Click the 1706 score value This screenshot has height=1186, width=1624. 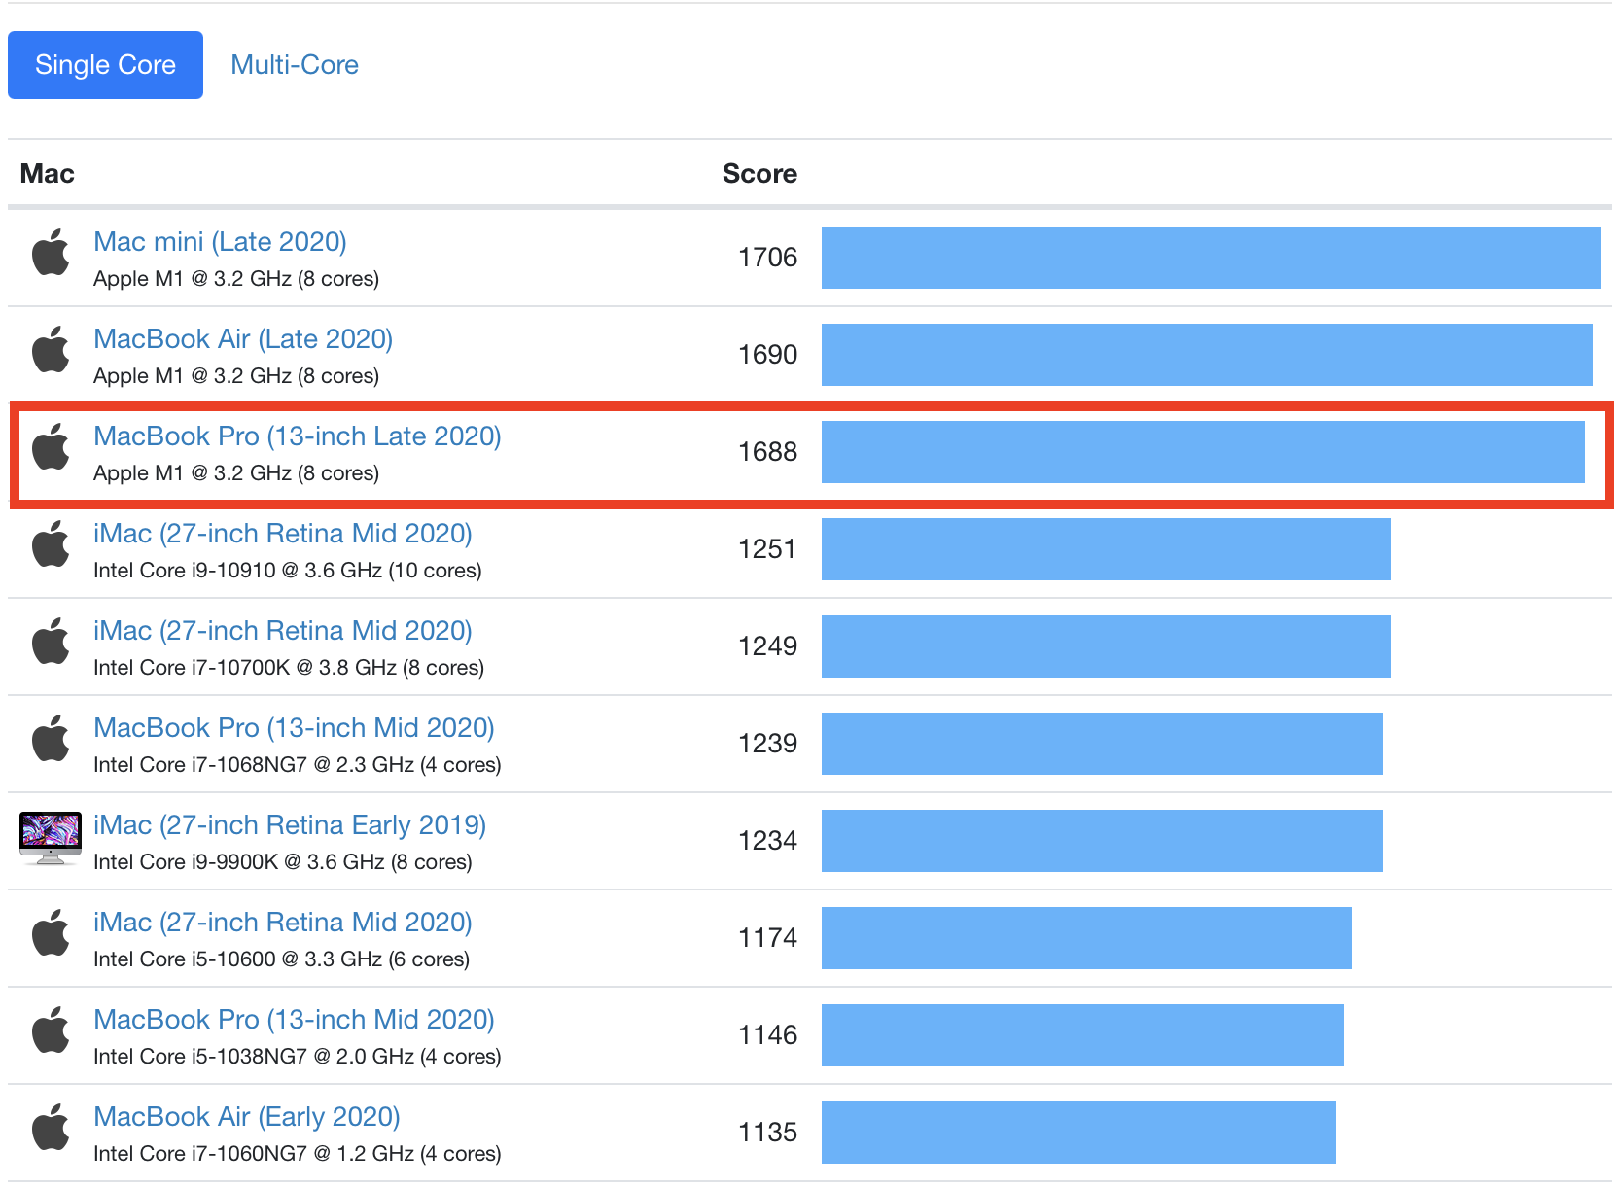[x=767, y=258]
